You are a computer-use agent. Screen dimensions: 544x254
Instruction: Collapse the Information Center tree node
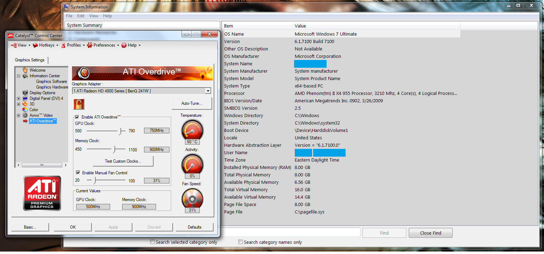click(18, 76)
